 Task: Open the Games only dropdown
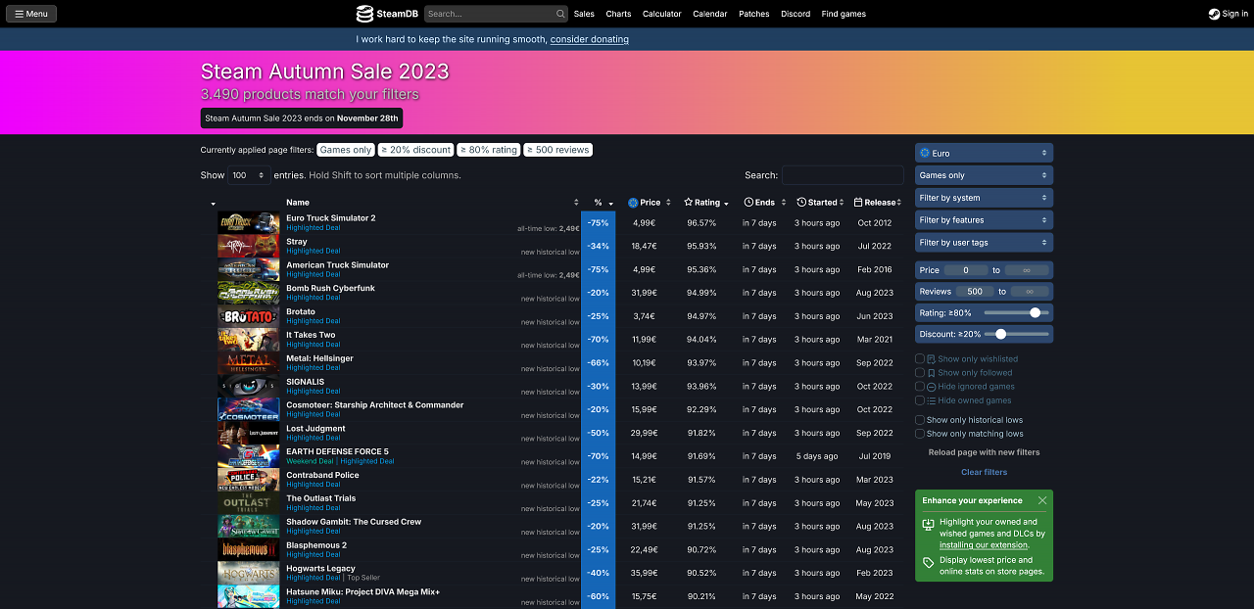coord(984,175)
